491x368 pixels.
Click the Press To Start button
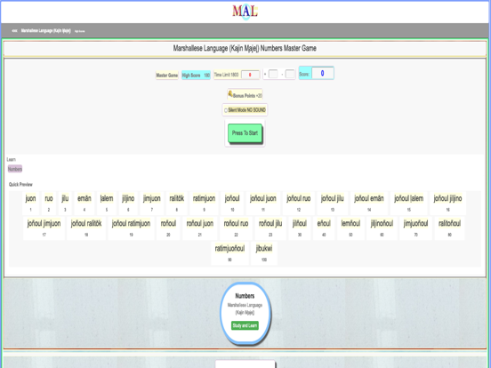[245, 133]
